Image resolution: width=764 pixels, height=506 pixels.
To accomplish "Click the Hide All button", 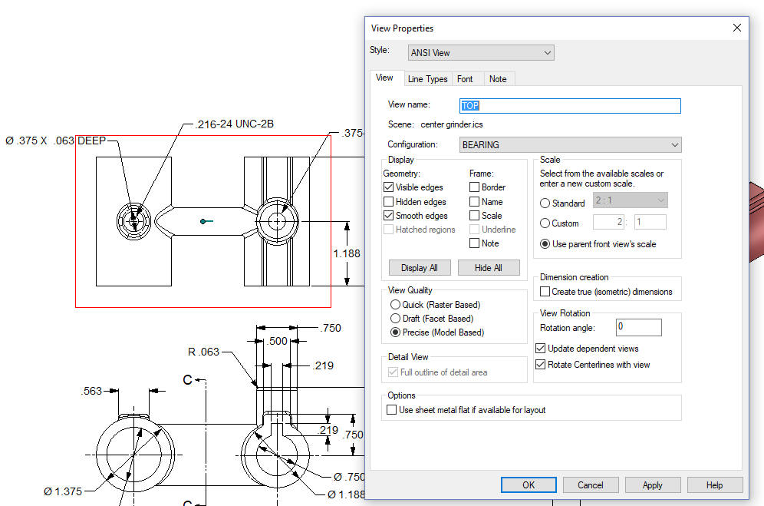I will tap(488, 268).
